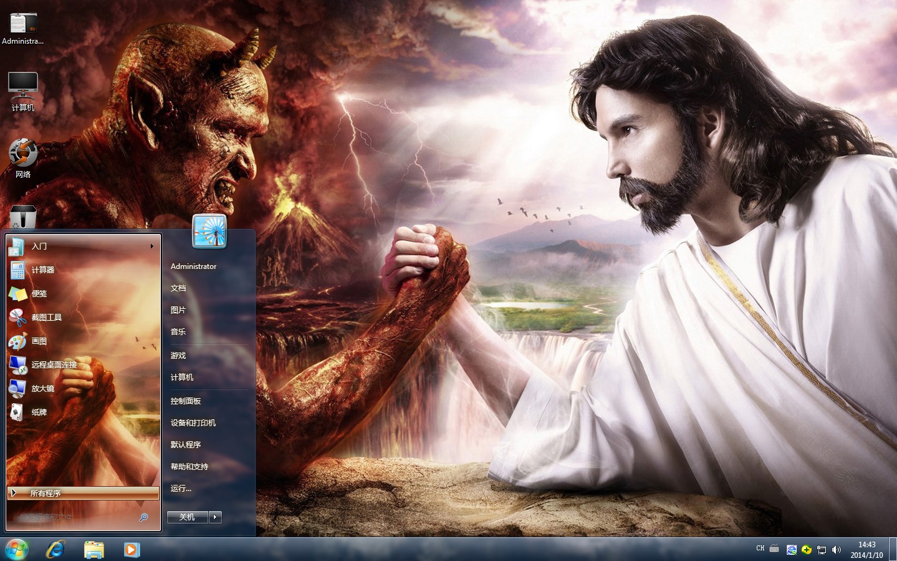Open 计算机 in the Start menu right pane
The height and width of the screenshot is (561, 897).
(x=182, y=378)
